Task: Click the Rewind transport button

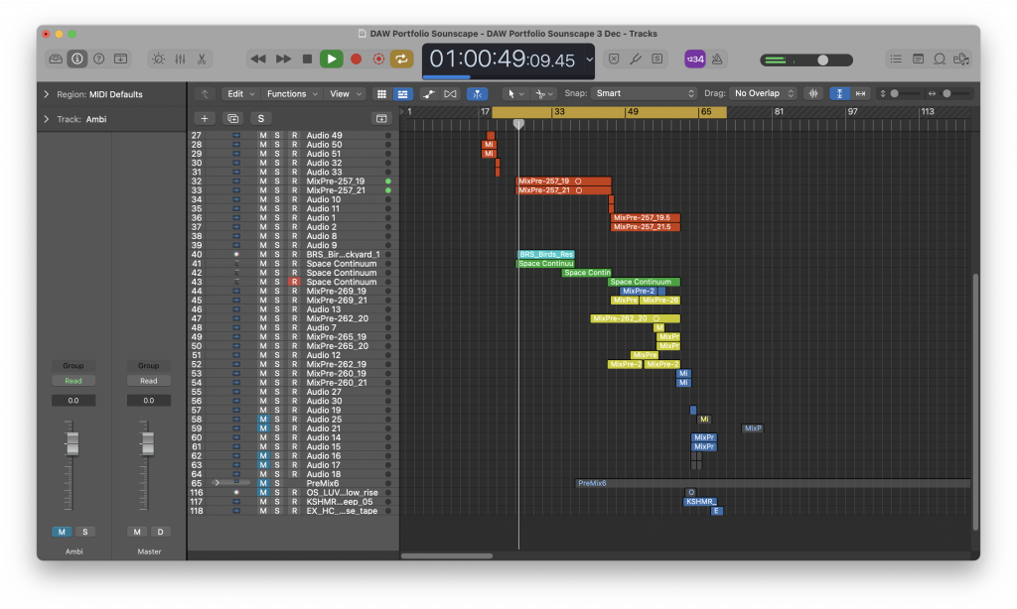Action: (258, 59)
